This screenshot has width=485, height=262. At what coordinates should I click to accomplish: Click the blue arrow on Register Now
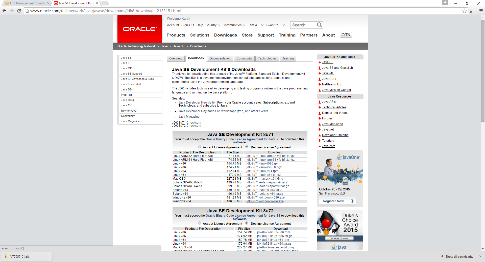click(352, 201)
